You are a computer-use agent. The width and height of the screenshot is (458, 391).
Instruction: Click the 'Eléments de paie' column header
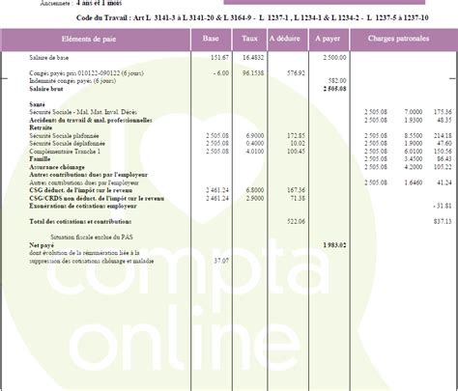pyautogui.click(x=89, y=40)
